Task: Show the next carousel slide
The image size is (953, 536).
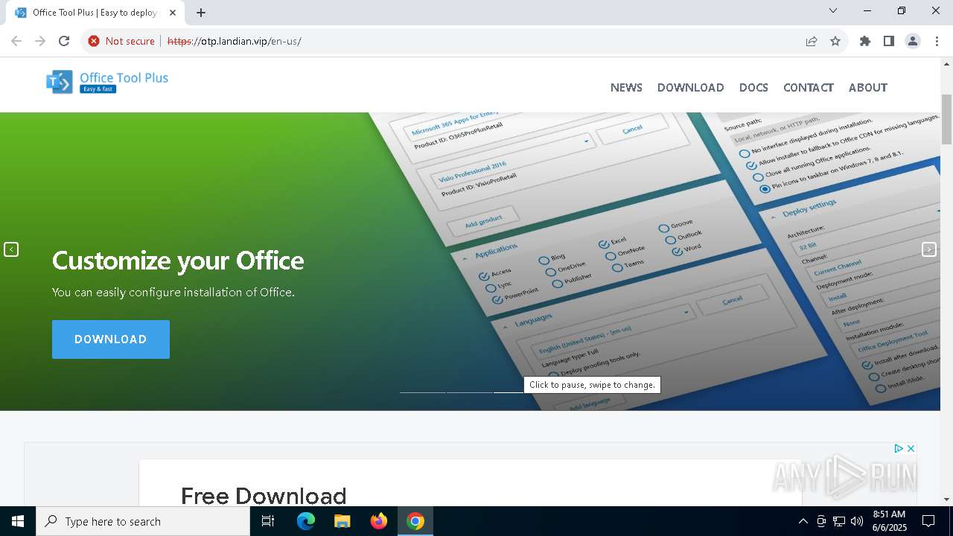Action: tap(928, 249)
